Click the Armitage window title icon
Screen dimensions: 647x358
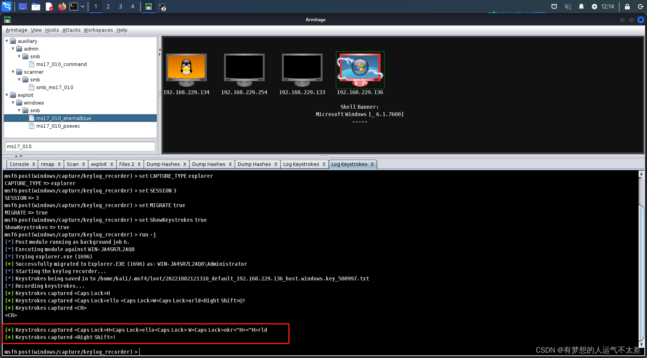(x=7, y=20)
